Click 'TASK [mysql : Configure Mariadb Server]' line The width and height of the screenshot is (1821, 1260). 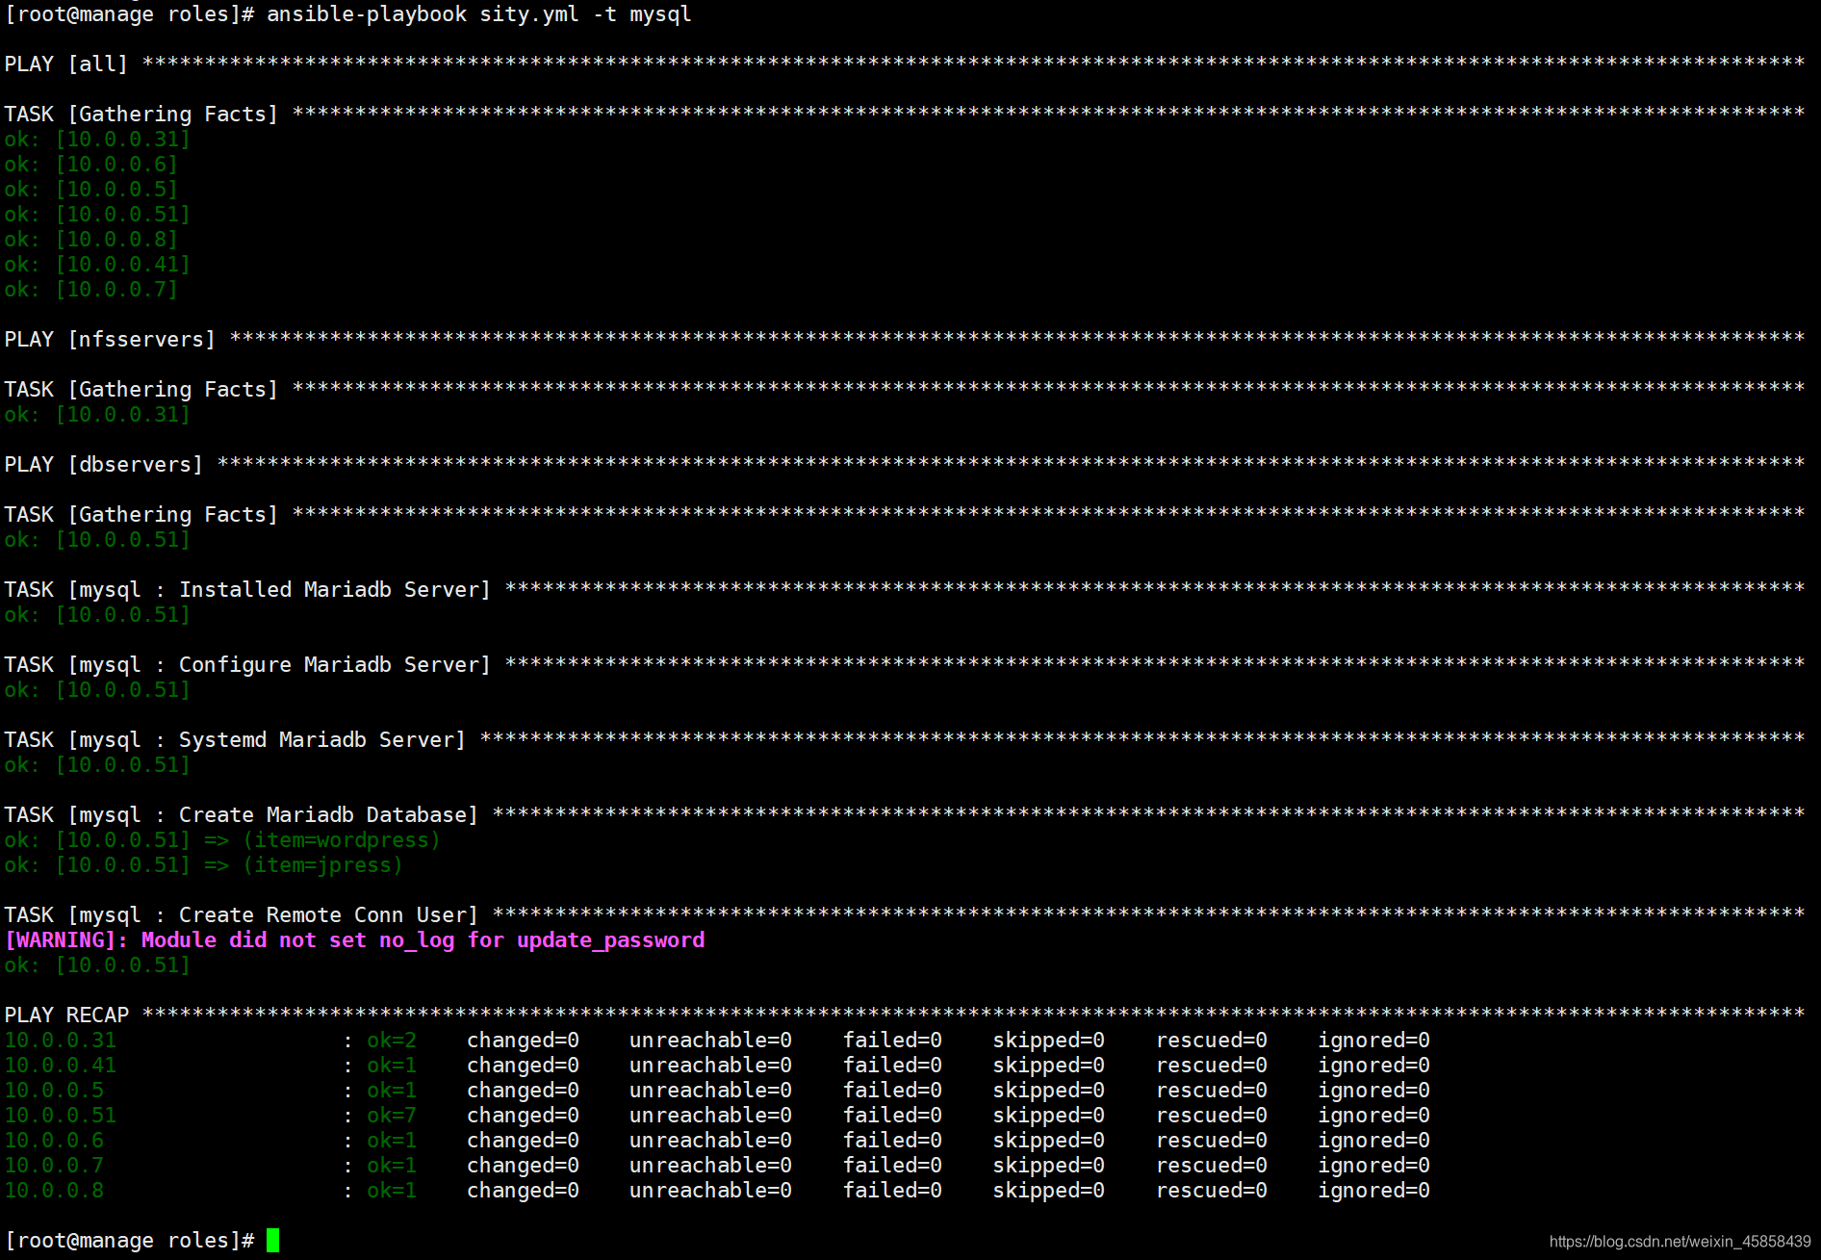(904, 664)
